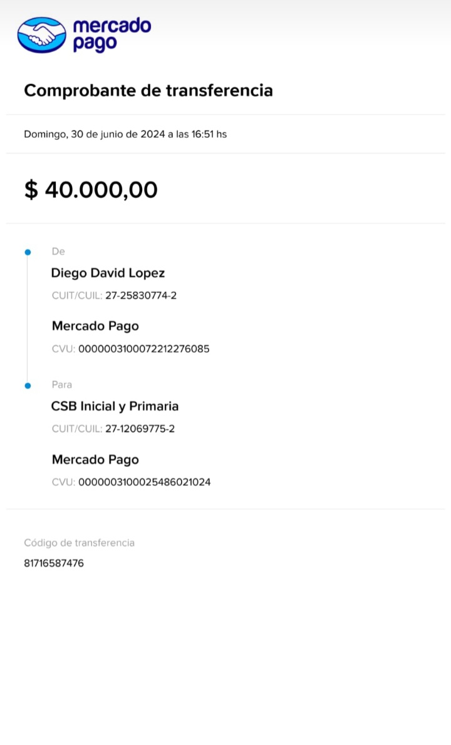This screenshot has width=451, height=745.
Task: Click the recipient CUIT/CUIL number 27-12069775-2
Action: (x=140, y=429)
